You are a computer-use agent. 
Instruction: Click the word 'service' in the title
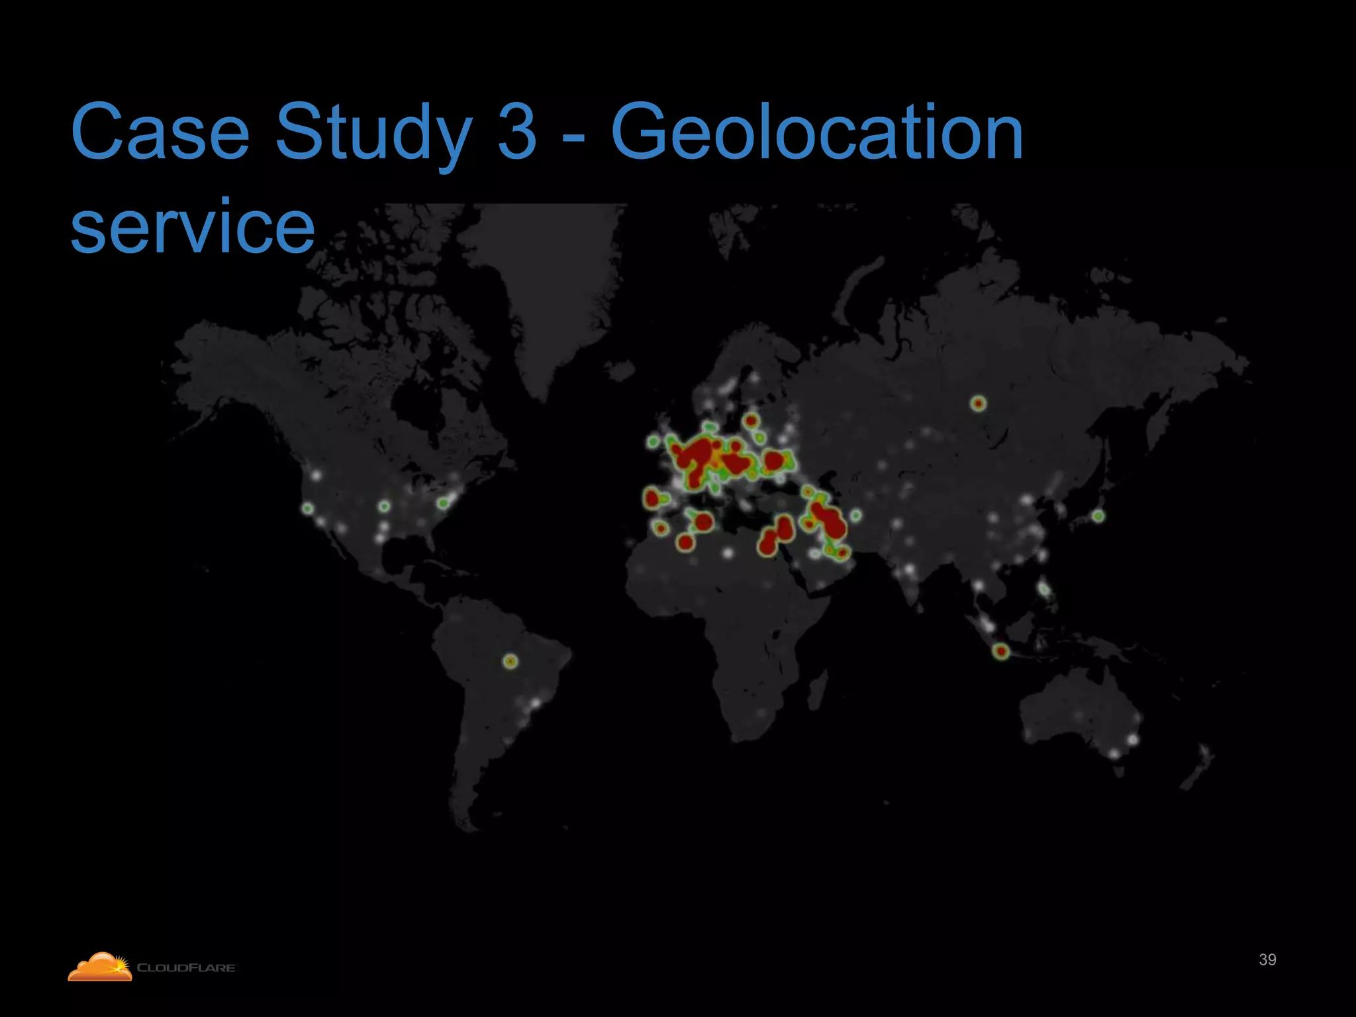(193, 226)
